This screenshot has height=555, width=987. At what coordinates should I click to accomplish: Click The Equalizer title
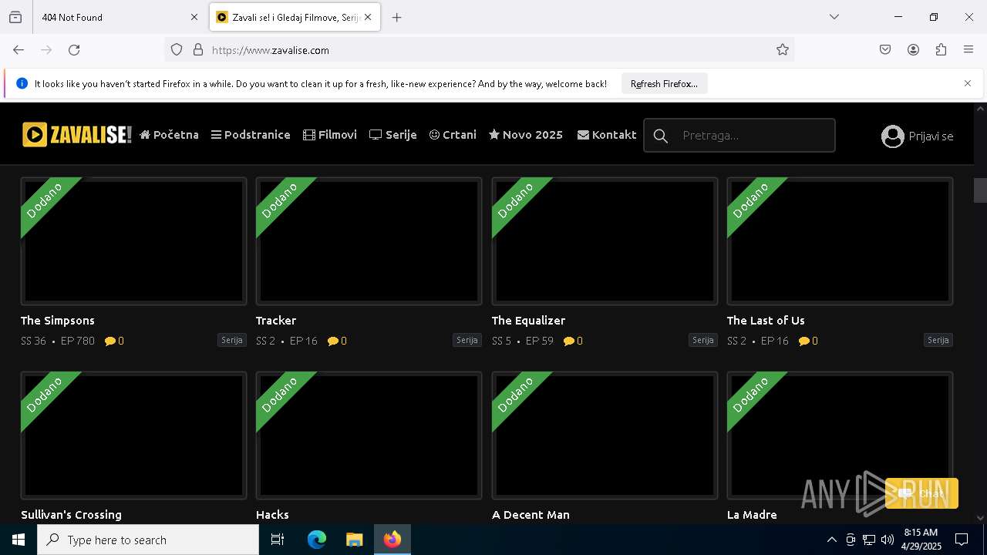tap(528, 321)
